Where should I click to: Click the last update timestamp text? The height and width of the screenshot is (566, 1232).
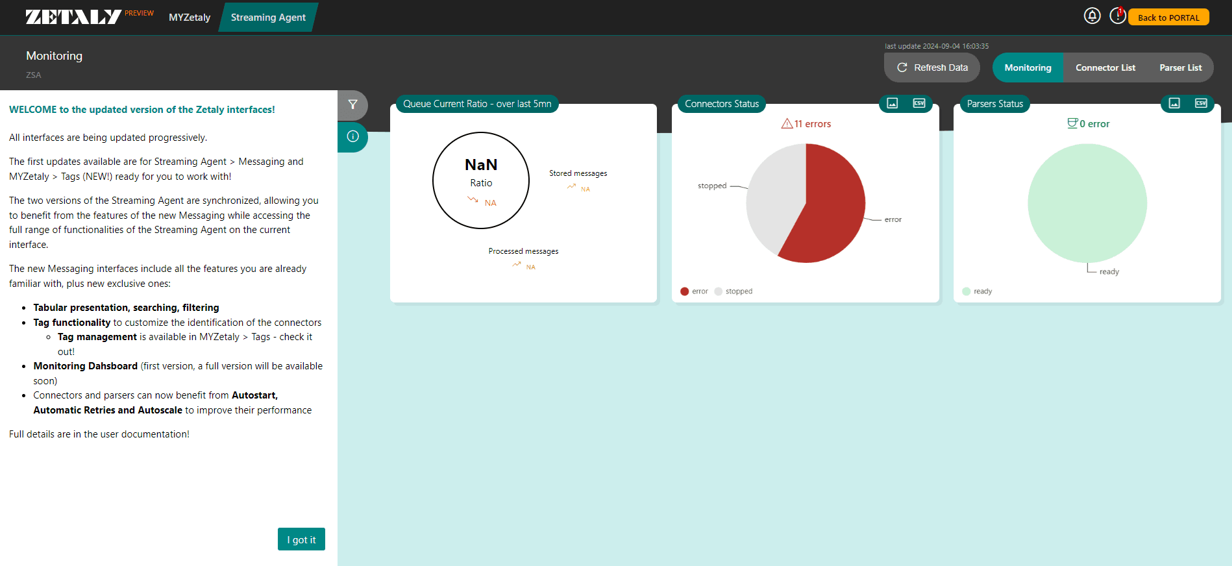click(937, 46)
